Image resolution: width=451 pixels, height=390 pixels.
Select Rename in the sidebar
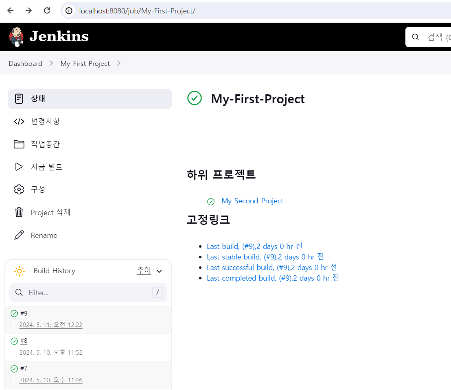click(x=90, y=235)
